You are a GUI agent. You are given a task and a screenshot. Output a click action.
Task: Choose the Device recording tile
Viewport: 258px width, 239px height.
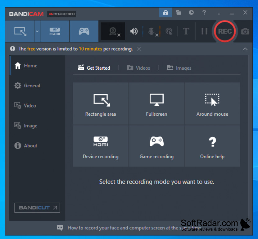pyautogui.click(x=101, y=146)
